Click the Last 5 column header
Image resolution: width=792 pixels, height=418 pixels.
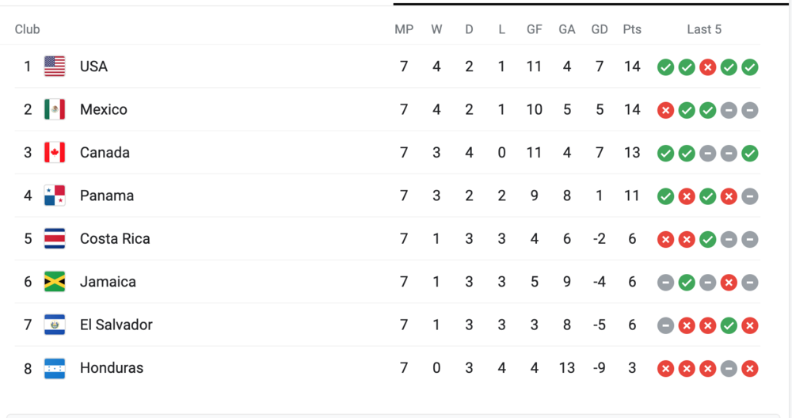point(704,29)
